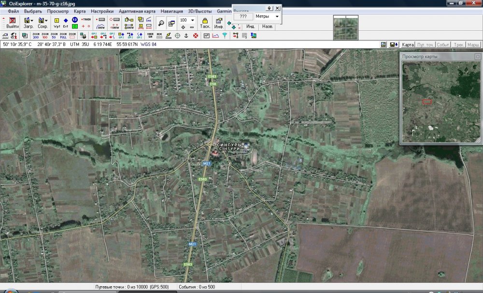
Task: Click the Инд. toolbar button
Action: click(x=250, y=27)
